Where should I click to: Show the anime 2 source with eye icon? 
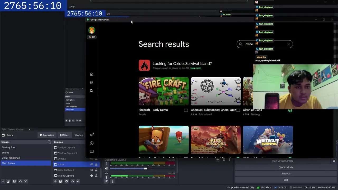coord(92,159)
